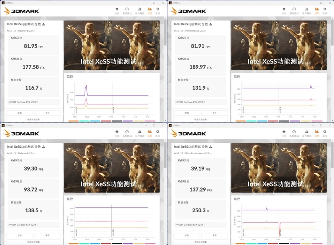Image resolution: width=334 pixels, height=245 pixels.
Task: Switch to 压力测试 tab in 39.30 FPS window
Action: (140, 133)
